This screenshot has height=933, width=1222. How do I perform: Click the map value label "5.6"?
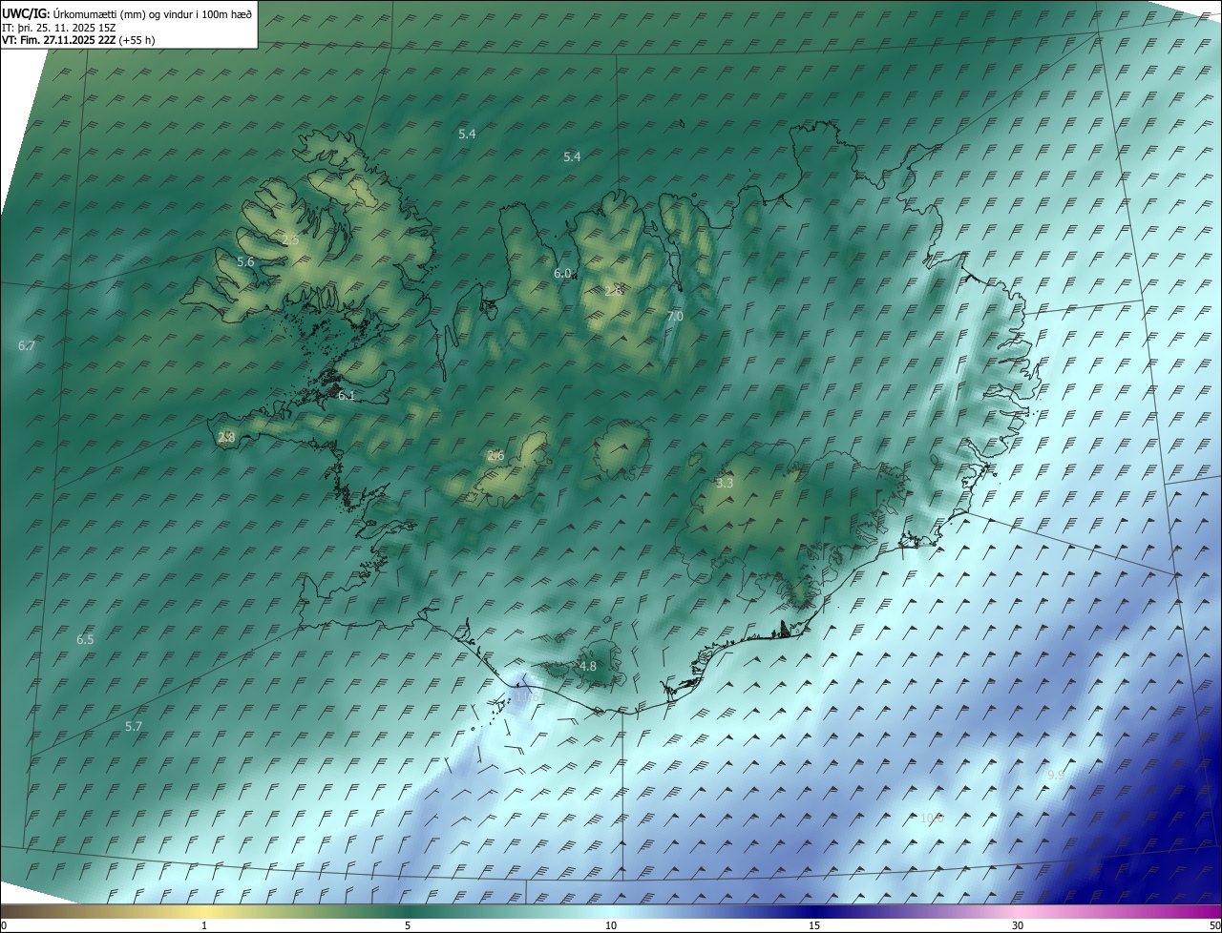245,261
